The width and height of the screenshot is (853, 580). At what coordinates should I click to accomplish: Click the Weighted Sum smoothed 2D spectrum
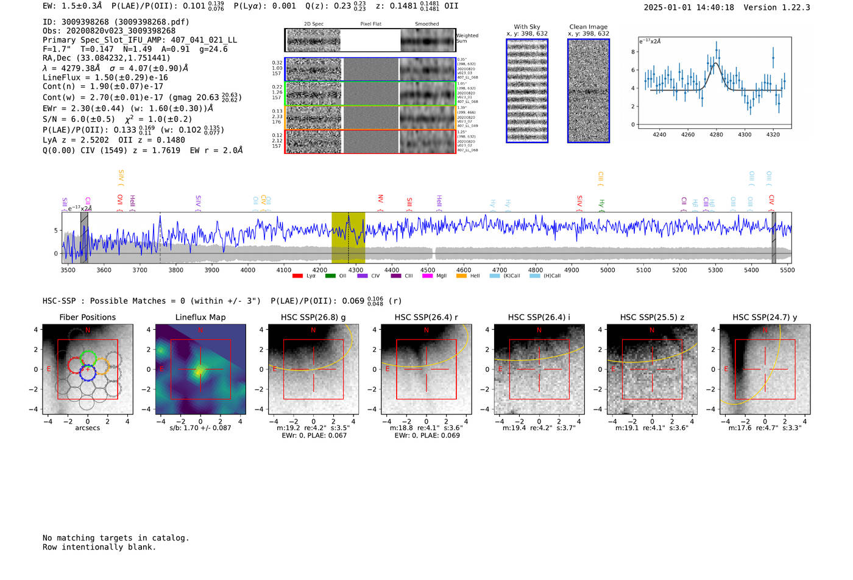point(428,40)
